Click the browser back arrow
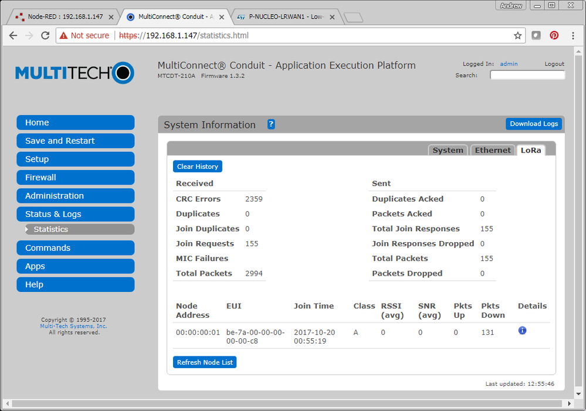Screen dimensions: 586x411 point(13,36)
